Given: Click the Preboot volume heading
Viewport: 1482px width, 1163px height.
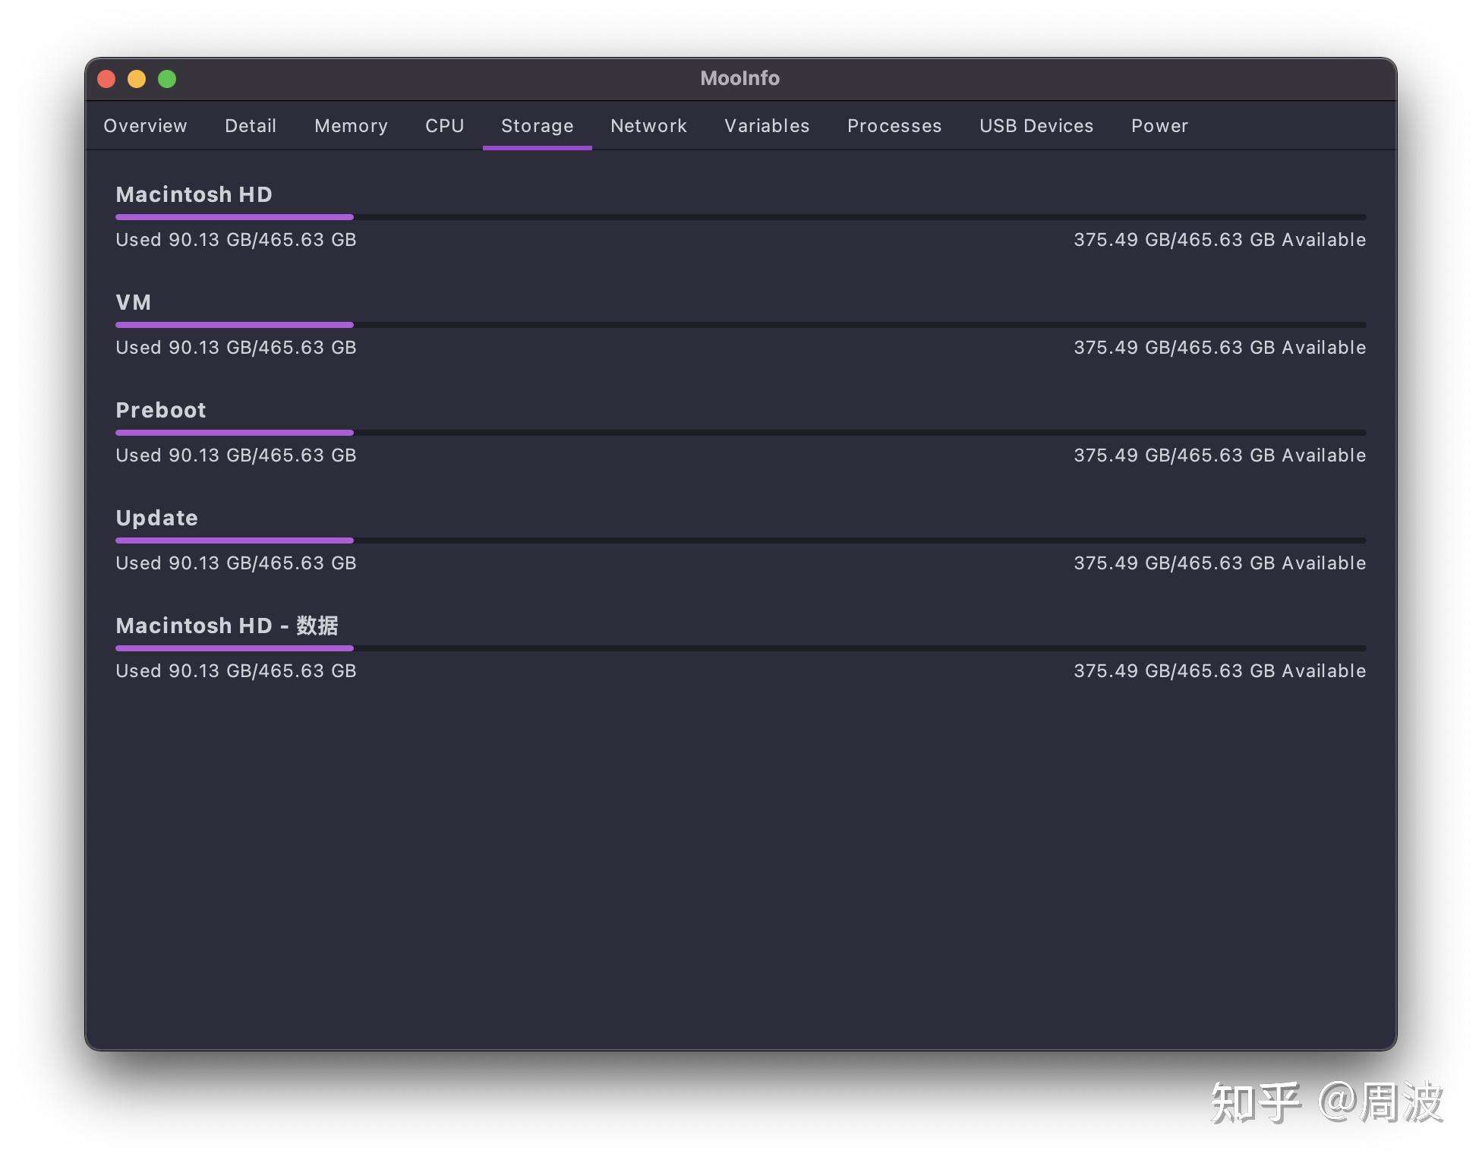Looking at the screenshot, I should (x=161, y=410).
